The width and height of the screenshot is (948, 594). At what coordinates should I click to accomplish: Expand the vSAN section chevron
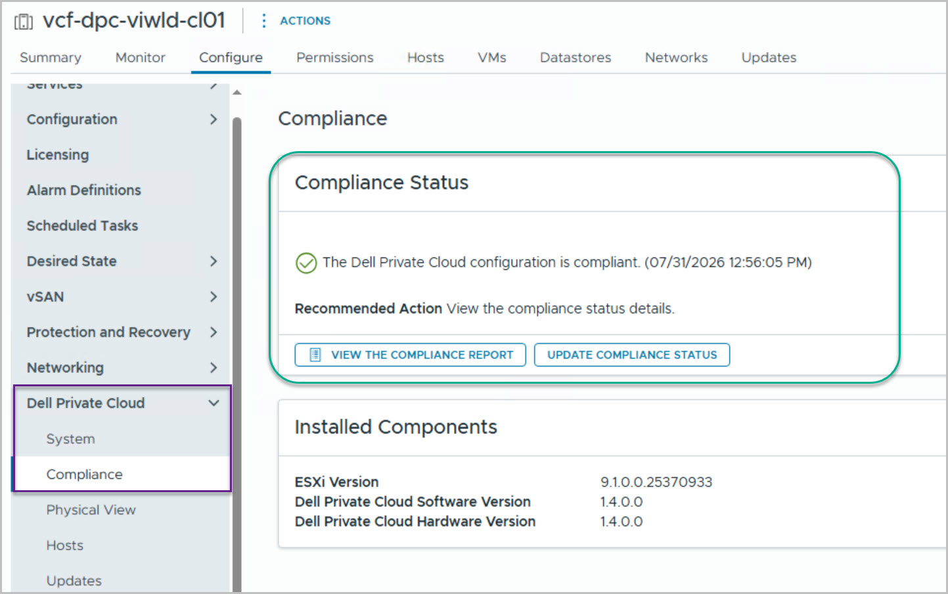214,297
